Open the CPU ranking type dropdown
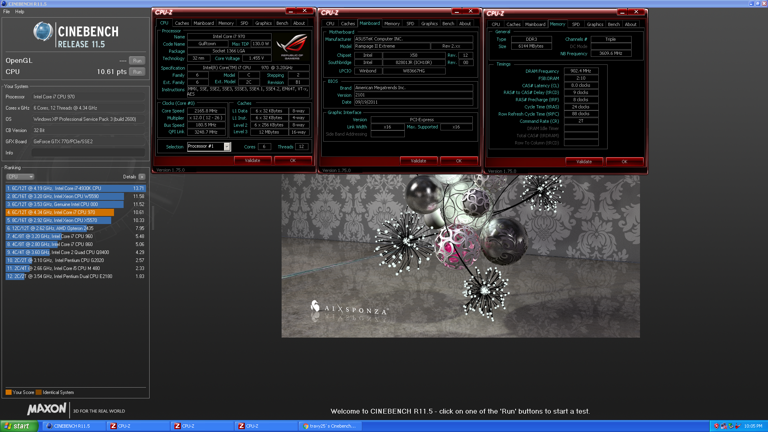This screenshot has height=432, width=768. (x=20, y=177)
